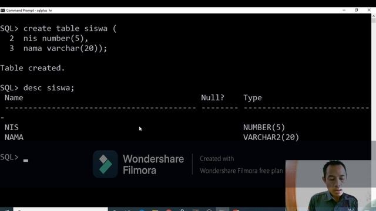
Task: Click the blinking cursor at the last SQL> prompt
Action: (26, 161)
